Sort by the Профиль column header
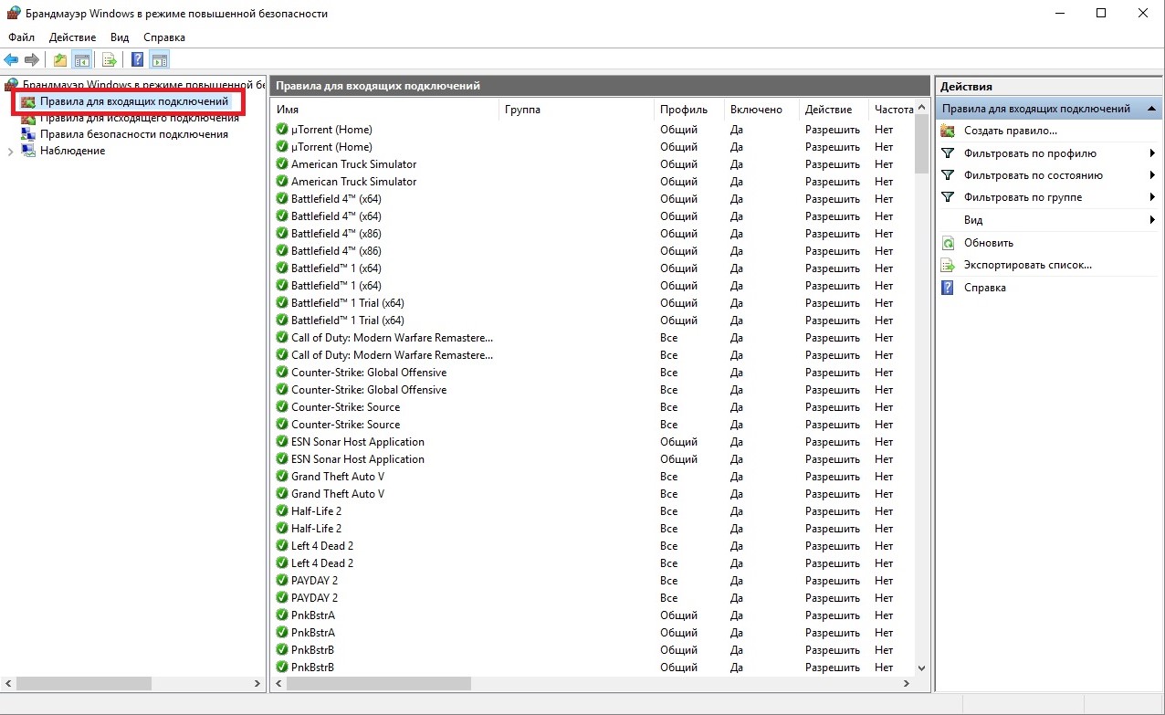The width and height of the screenshot is (1165, 715). coord(690,110)
